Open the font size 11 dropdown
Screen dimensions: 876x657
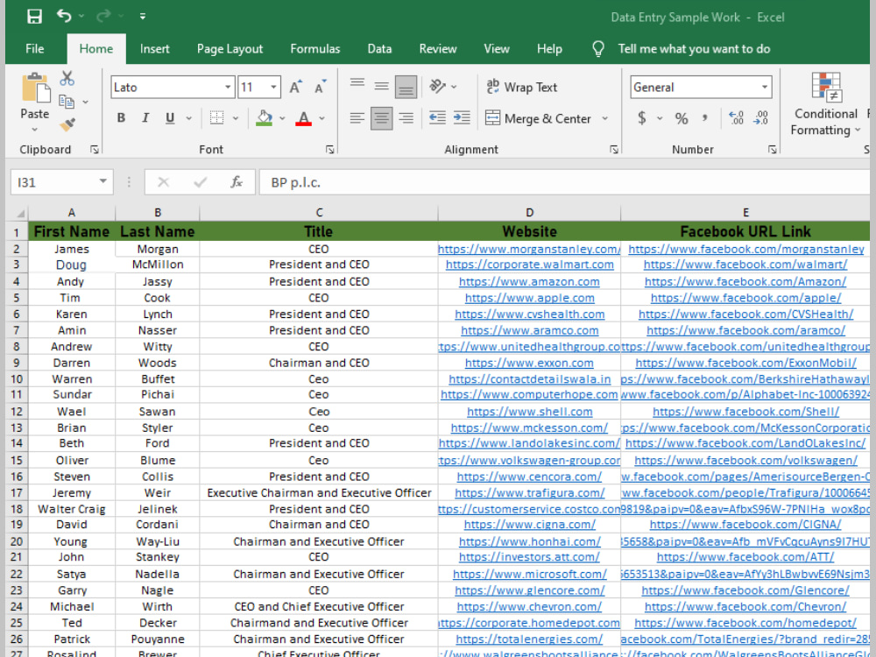[x=273, y=87]
